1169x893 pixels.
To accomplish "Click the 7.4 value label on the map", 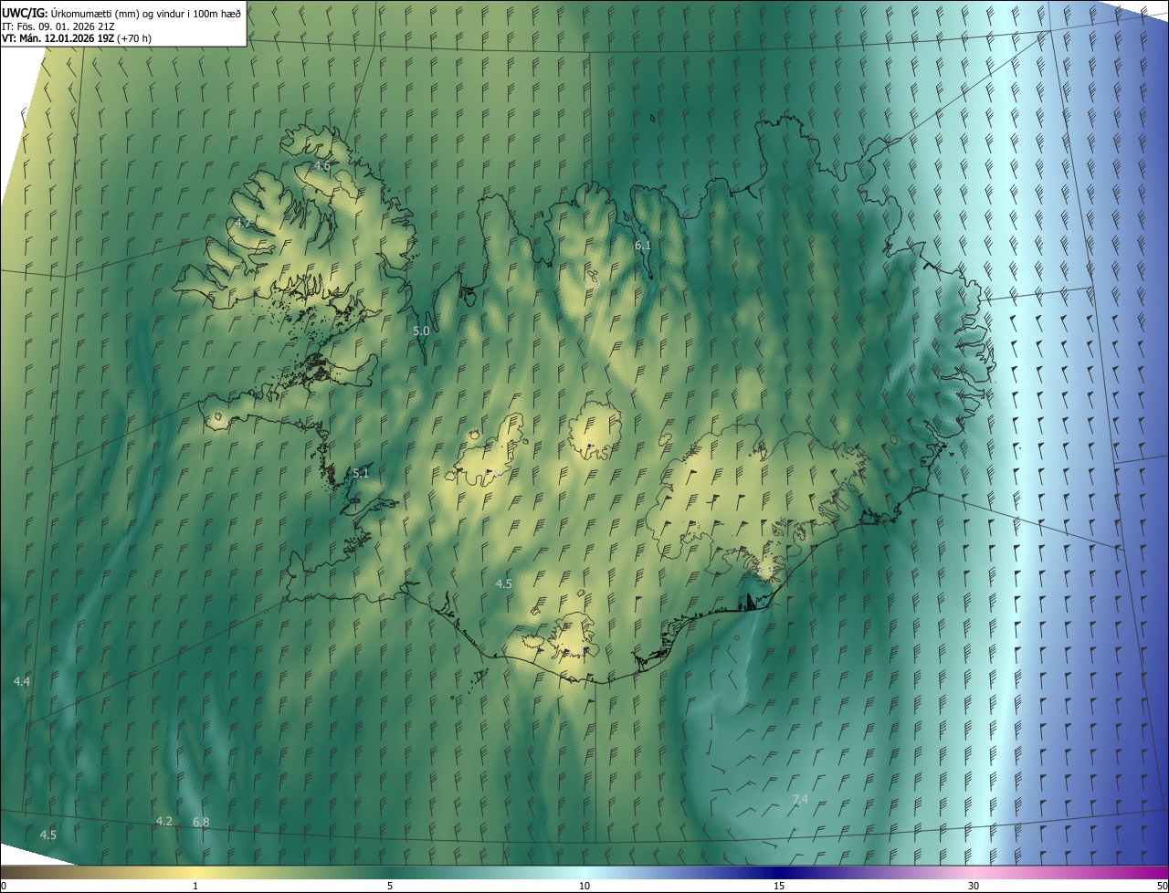I will [800, 800].
